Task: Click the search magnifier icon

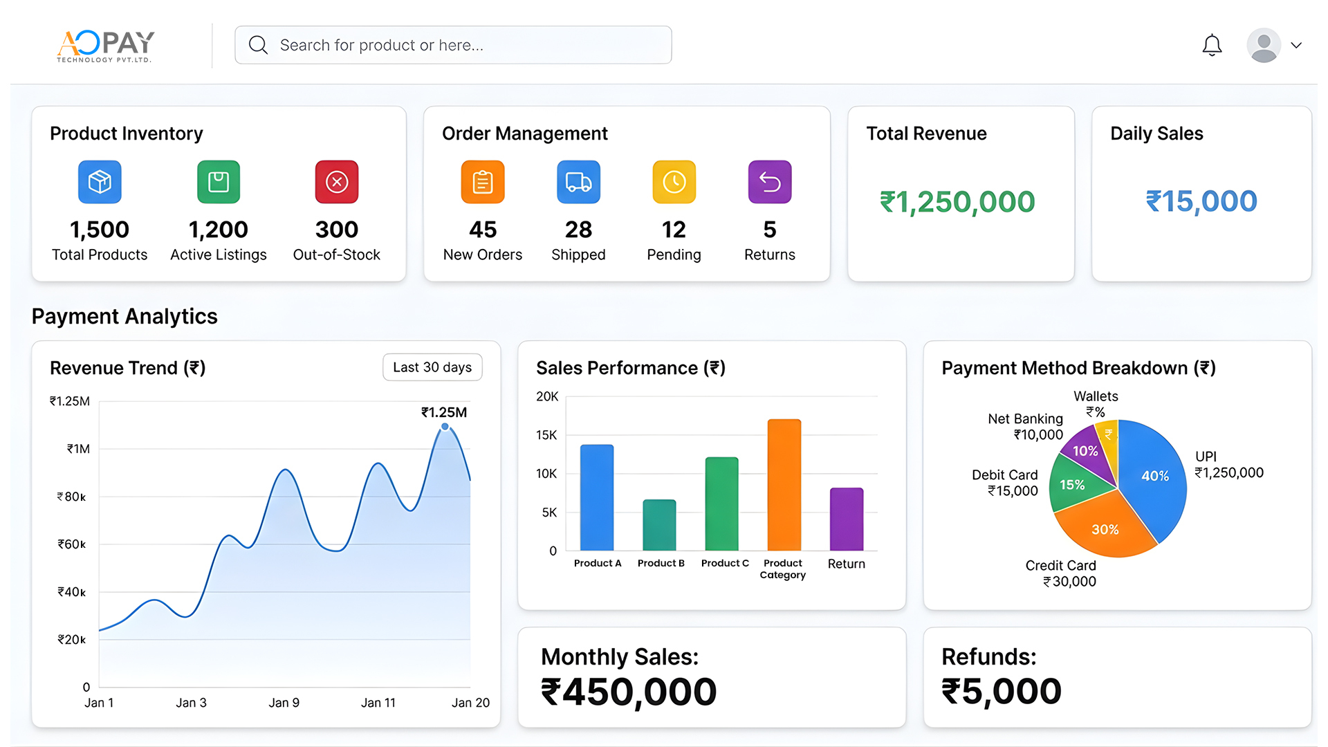Action: click(x=258, y=45)
